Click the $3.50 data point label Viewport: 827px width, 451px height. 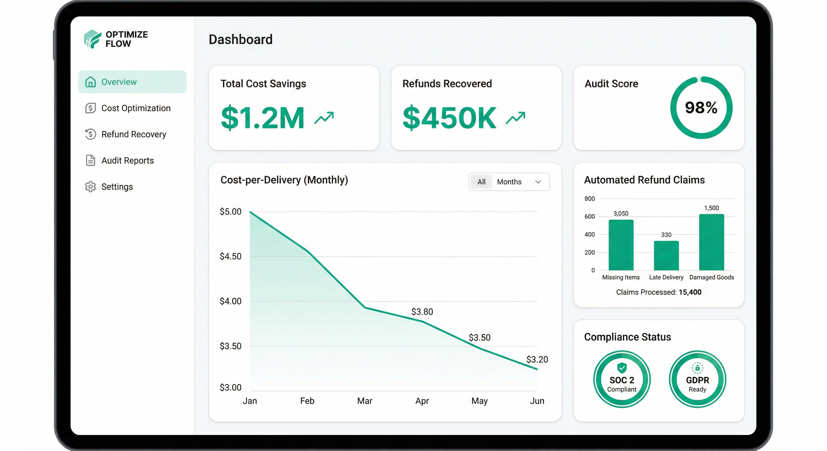pos(480,338)
